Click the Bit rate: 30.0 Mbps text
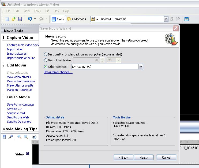 pos(58,127)
